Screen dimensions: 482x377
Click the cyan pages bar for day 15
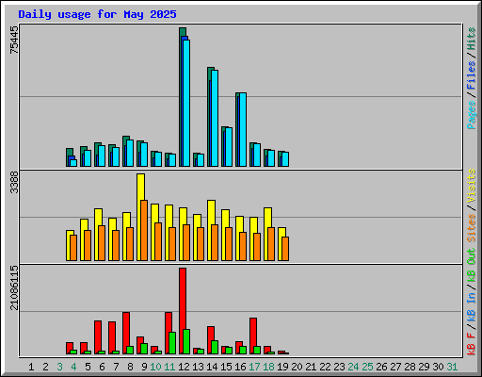coord(229,147)
